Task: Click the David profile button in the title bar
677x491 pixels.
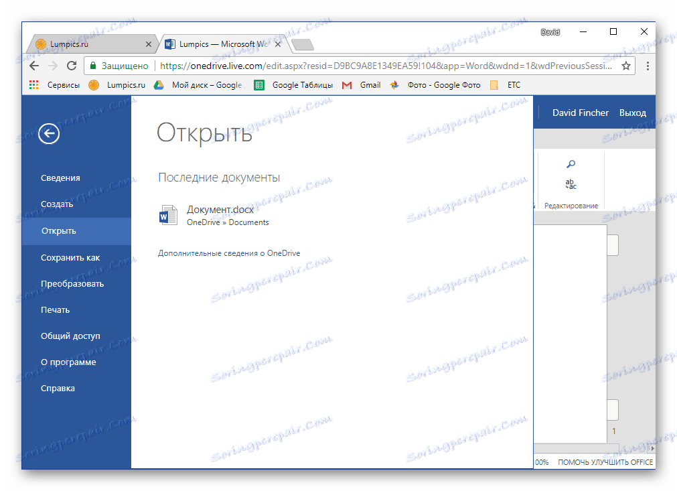Action: coord(550,32)
